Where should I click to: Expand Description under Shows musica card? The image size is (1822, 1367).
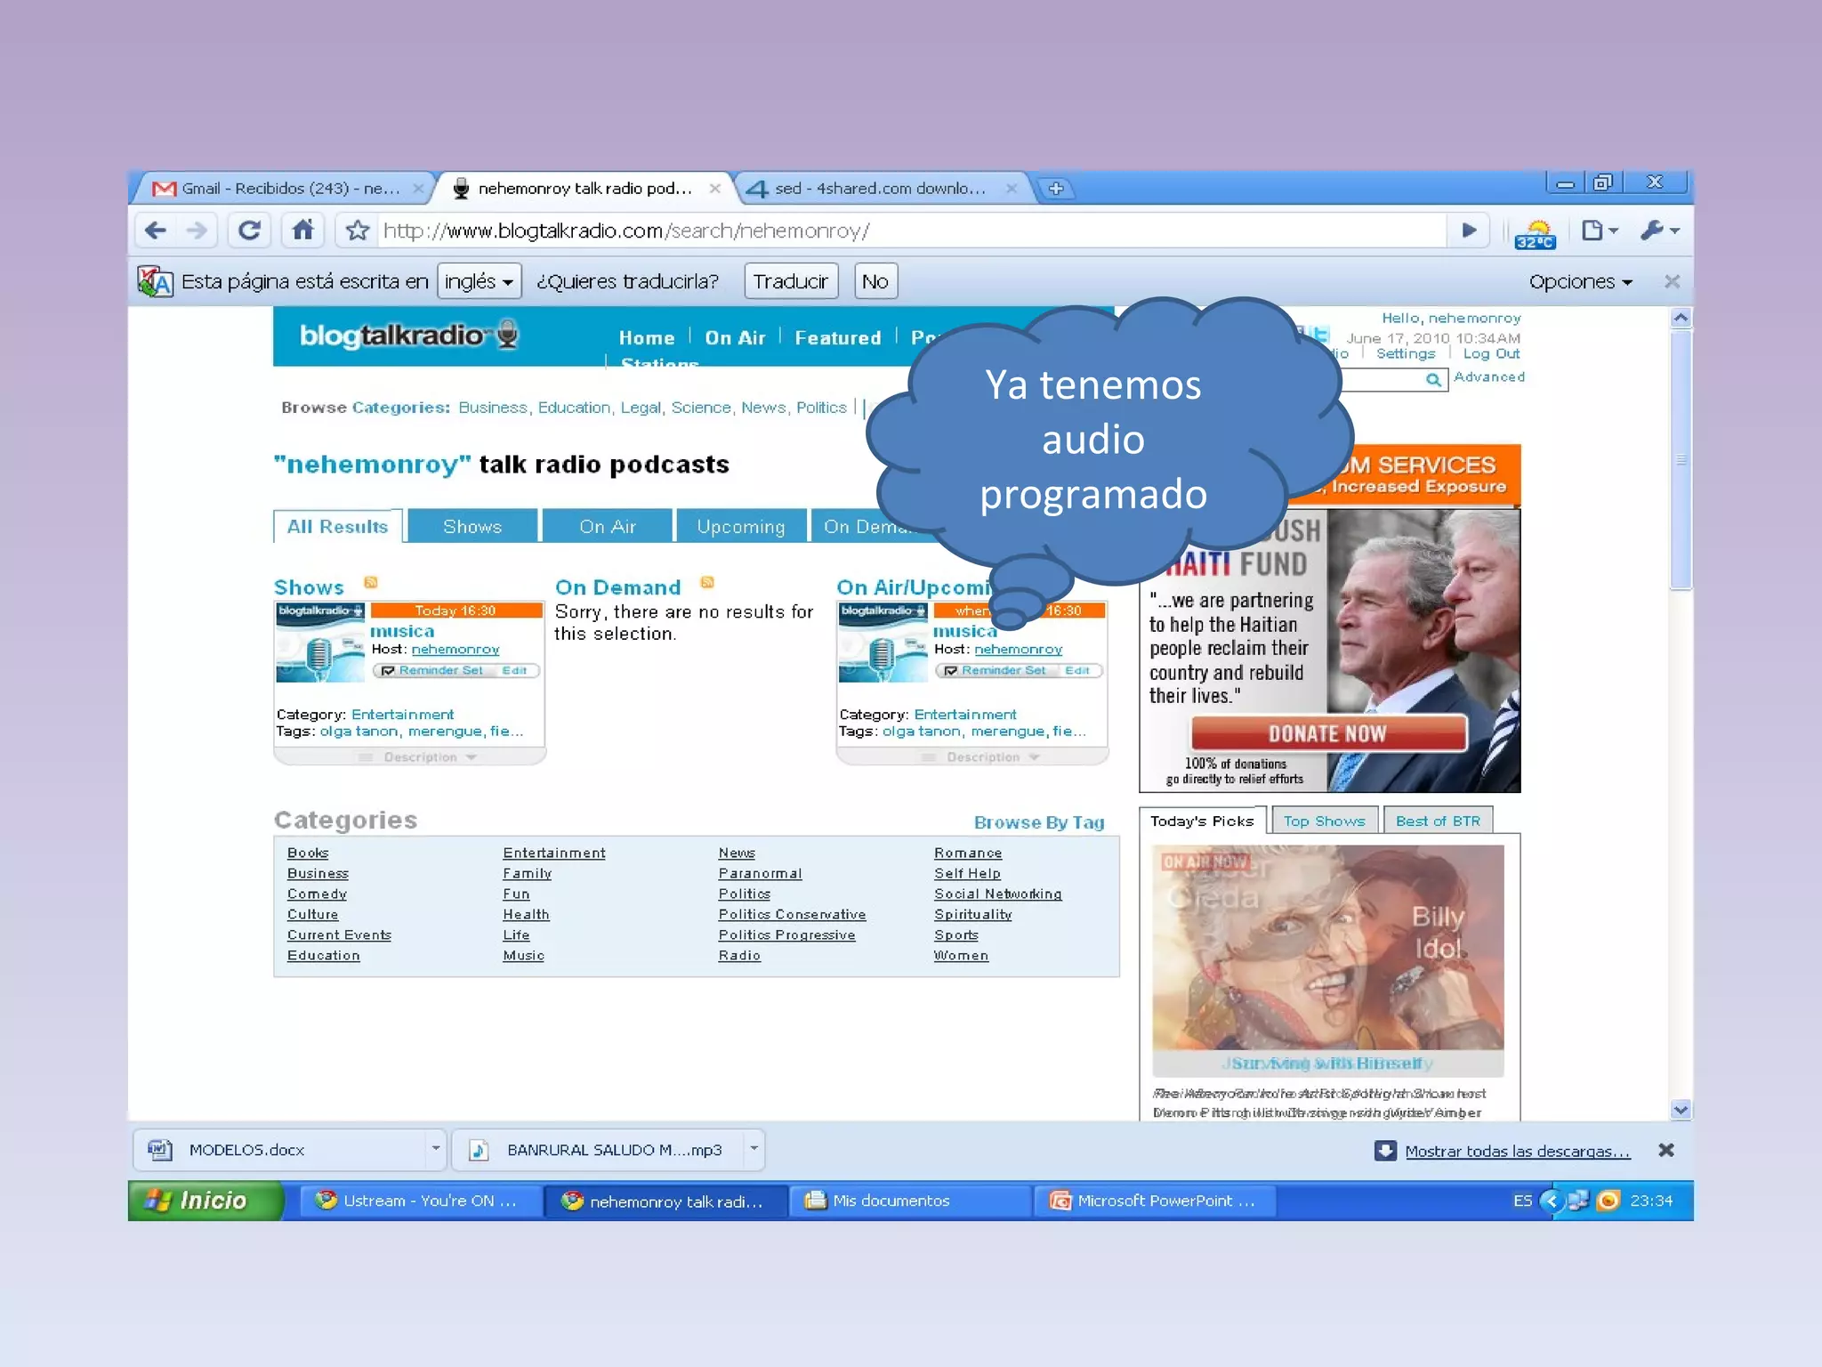coord(420,757)
